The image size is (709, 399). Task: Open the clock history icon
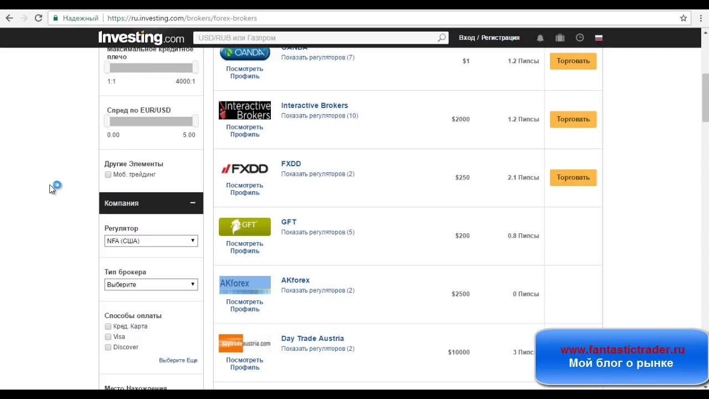[580, 38]
